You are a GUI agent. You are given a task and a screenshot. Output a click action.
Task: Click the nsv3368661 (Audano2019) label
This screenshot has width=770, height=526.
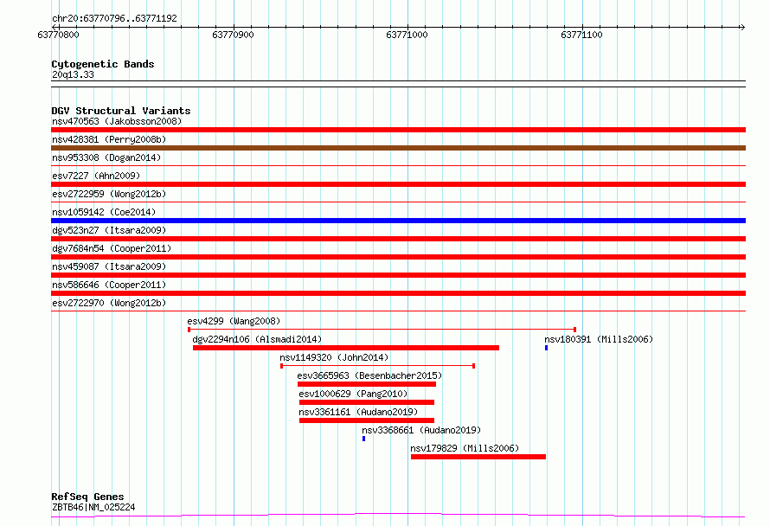pyautogui.click(x=421, y=430)
